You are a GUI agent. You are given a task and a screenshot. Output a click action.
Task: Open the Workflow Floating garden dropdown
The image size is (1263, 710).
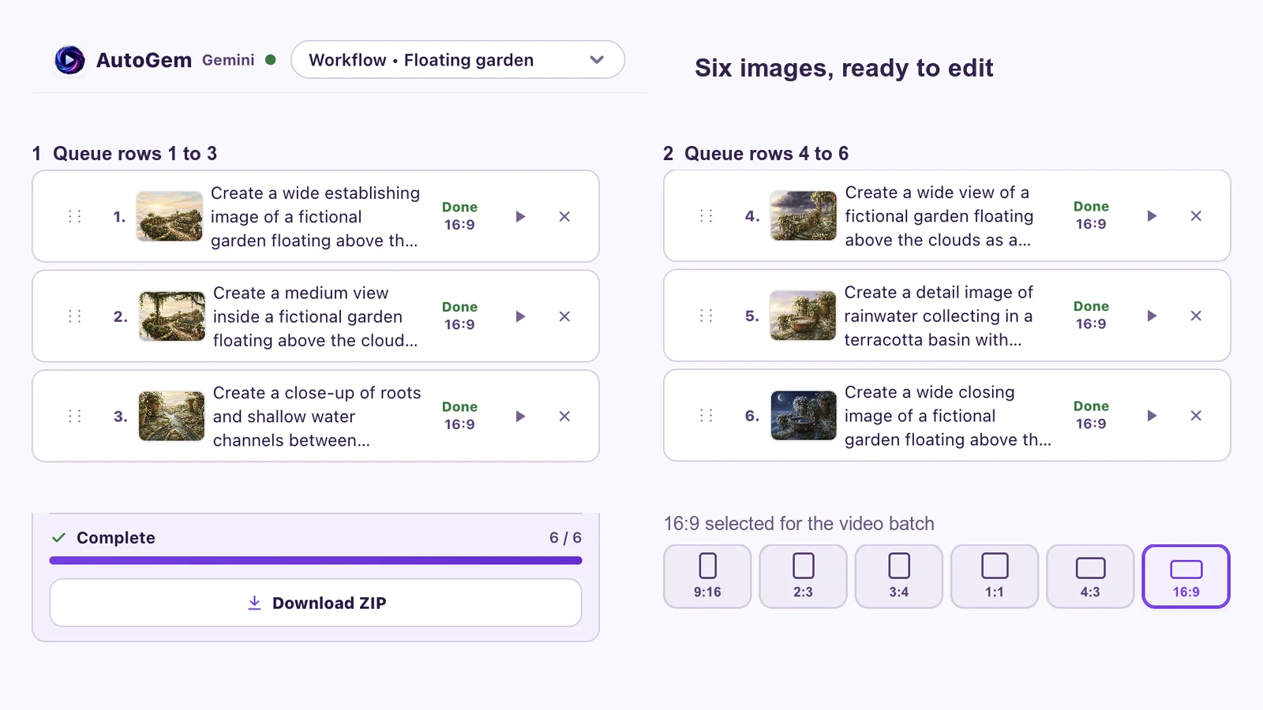458,60
